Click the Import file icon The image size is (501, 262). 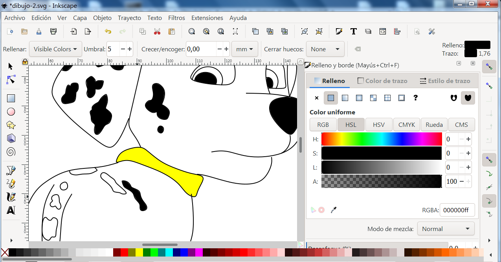[x=73, y=31]
